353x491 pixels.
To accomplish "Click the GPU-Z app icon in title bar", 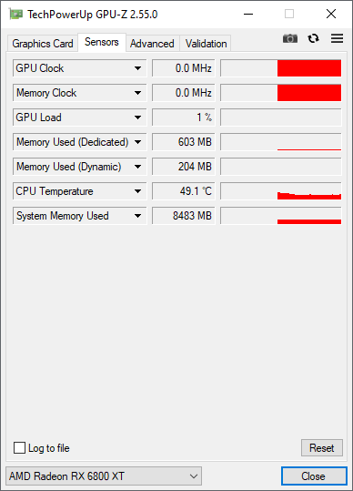I will tap(15, 14).
